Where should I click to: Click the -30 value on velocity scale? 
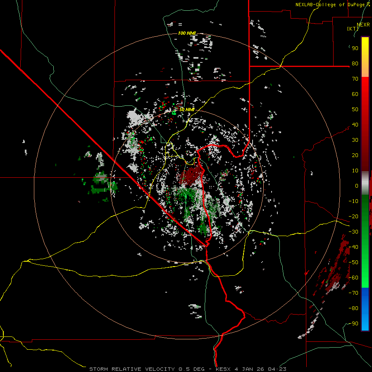(x=353, y=232)
